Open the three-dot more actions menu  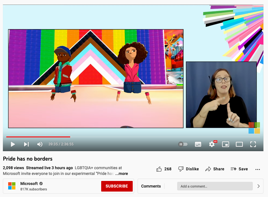(257, 169)
